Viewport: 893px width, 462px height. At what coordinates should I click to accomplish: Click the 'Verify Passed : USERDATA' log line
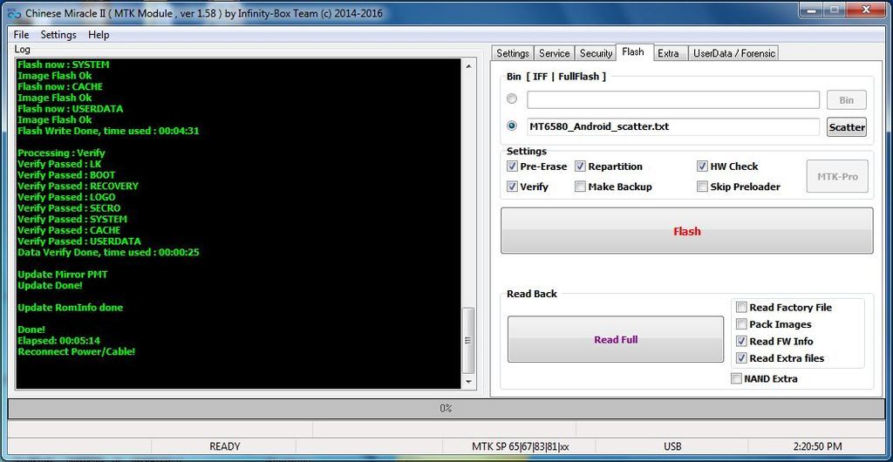[x=79, y=241]
